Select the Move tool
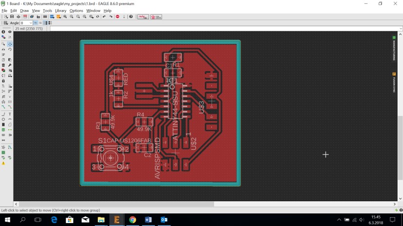Image resolution: width=403 pixels, height=226 pixels. pyautogui.click(x=10, y=44)
